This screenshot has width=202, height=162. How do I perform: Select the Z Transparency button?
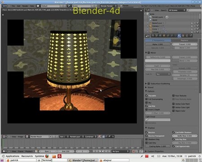(158, 40)
